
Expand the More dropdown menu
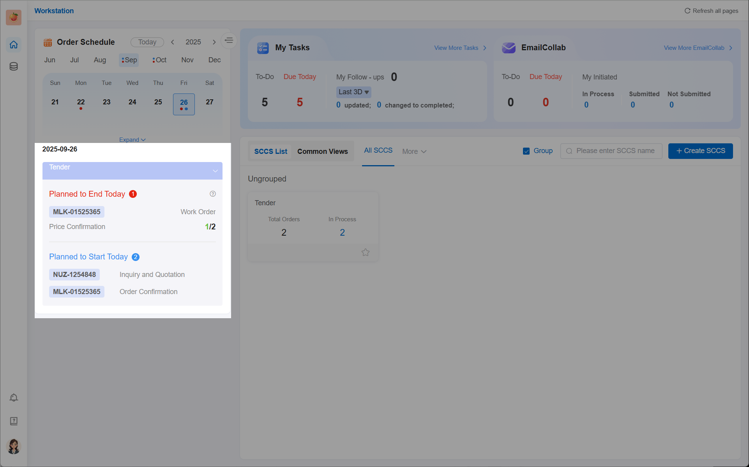[x=414, y=152]
